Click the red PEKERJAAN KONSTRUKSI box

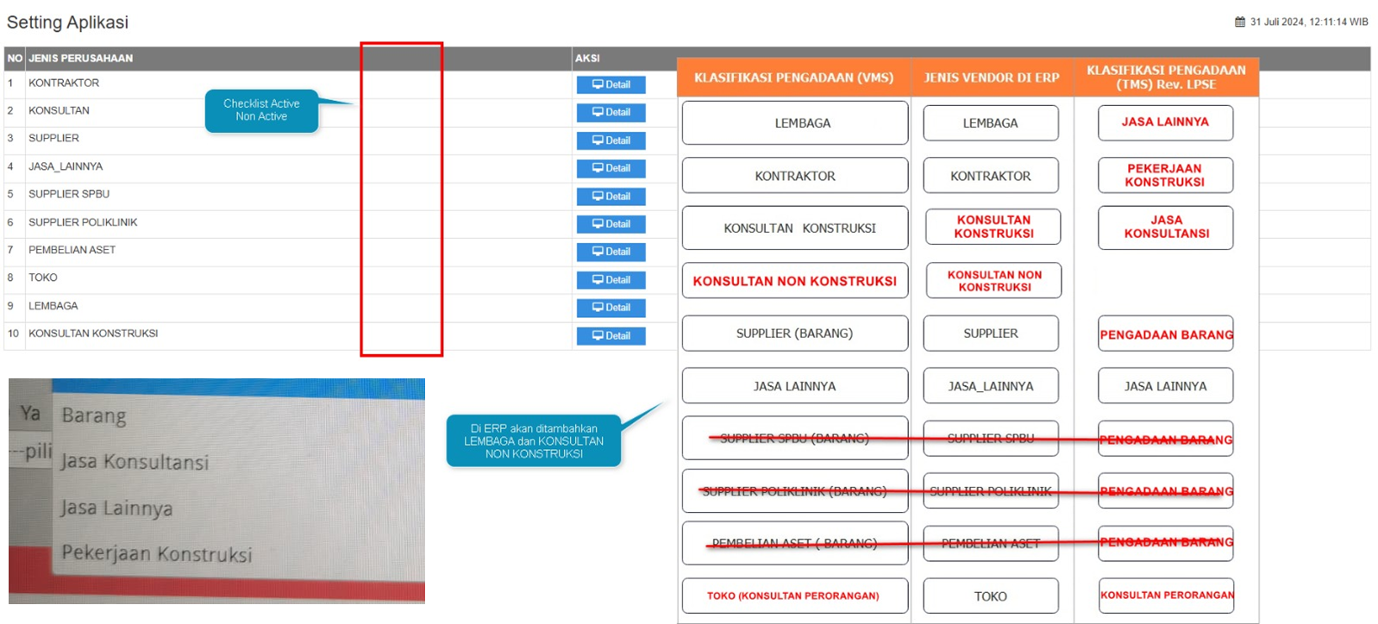pos(1165,175)
